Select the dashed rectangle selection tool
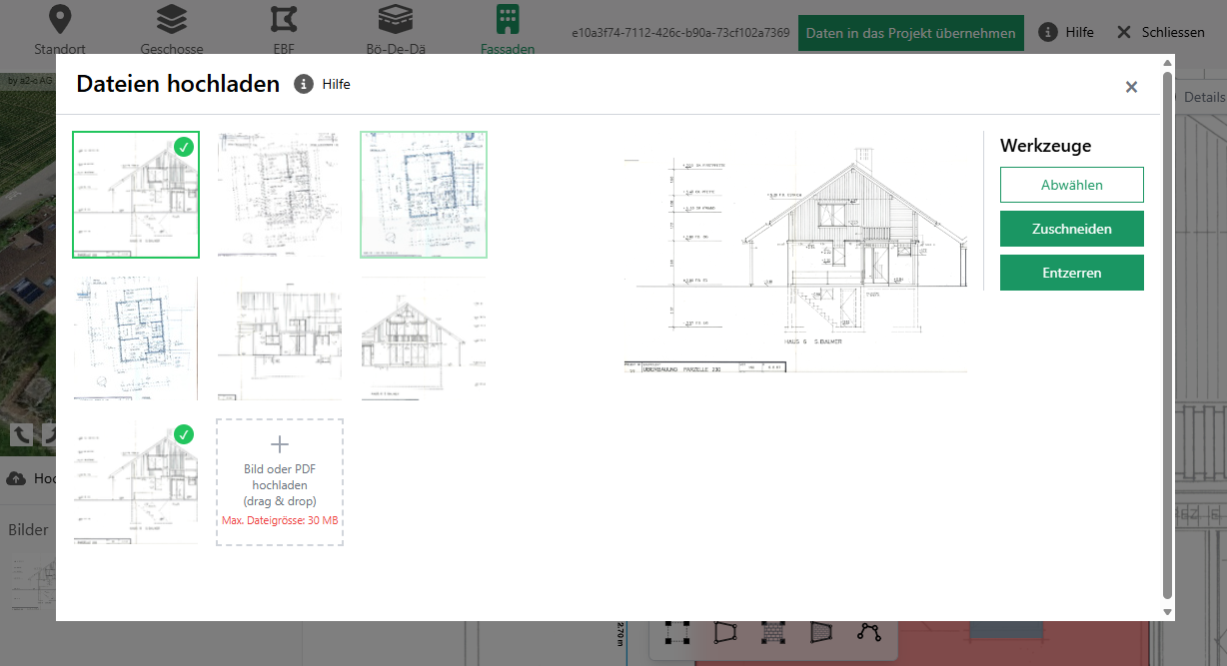1227x666 pixels. pyautogui.click(x=676, y=632)
